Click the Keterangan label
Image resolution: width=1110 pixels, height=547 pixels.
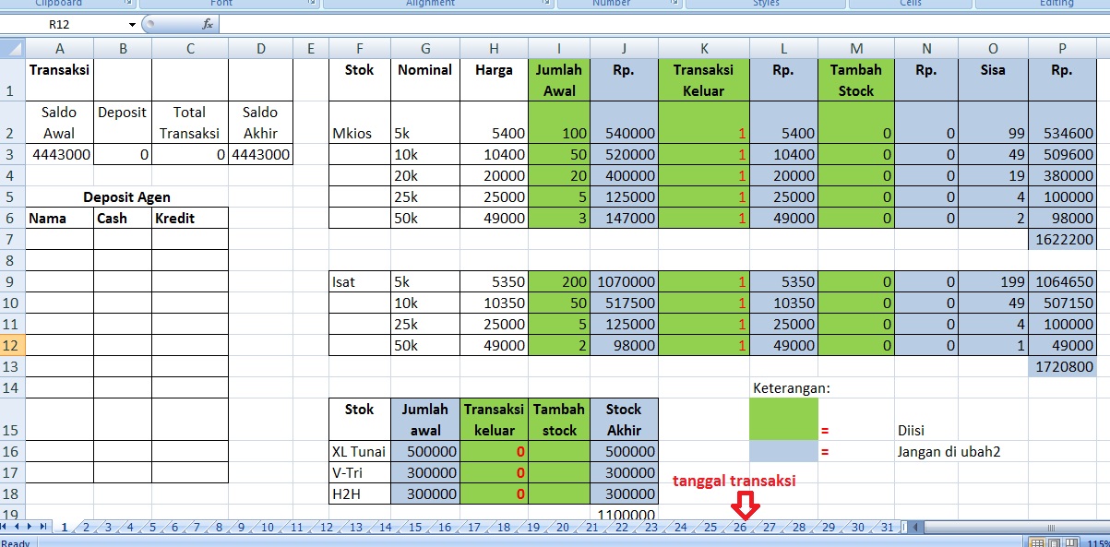coord(791,387)
